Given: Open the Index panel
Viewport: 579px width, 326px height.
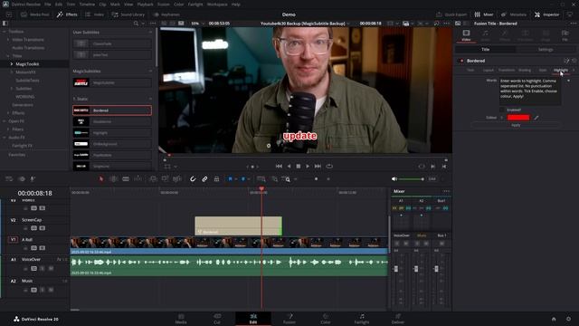Looking at the screenshot, I should click(x=94, y=14).
